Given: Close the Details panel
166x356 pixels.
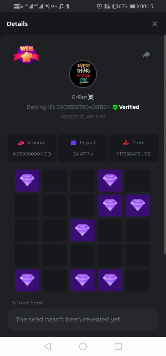Looking at the screenshot, I should point(154,24).
